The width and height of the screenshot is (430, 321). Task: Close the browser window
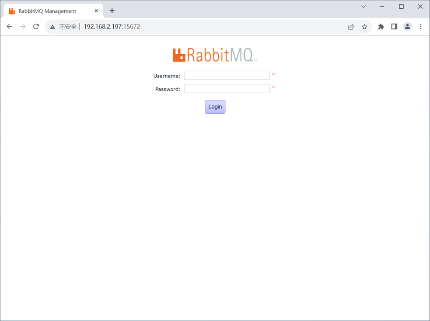[x=420, y=7]
